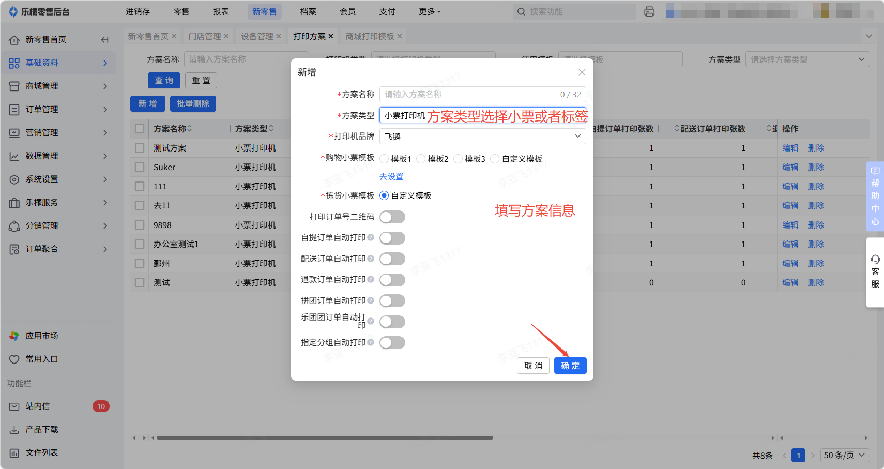Open the 帮助中心 help panel
The width and height of the screenshot is (884, 469).
point(875,195)
